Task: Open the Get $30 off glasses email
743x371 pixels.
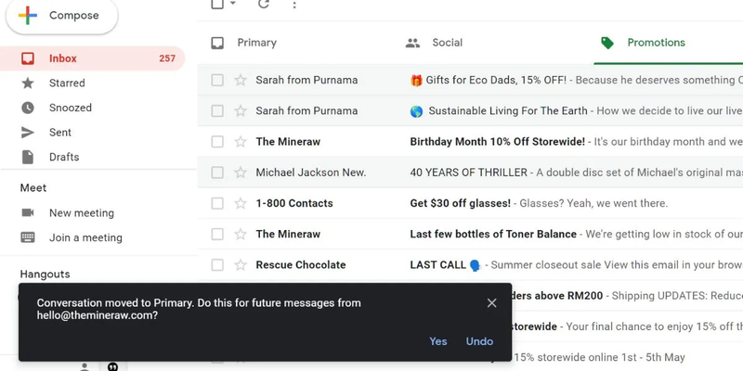Action: (471, 203)
